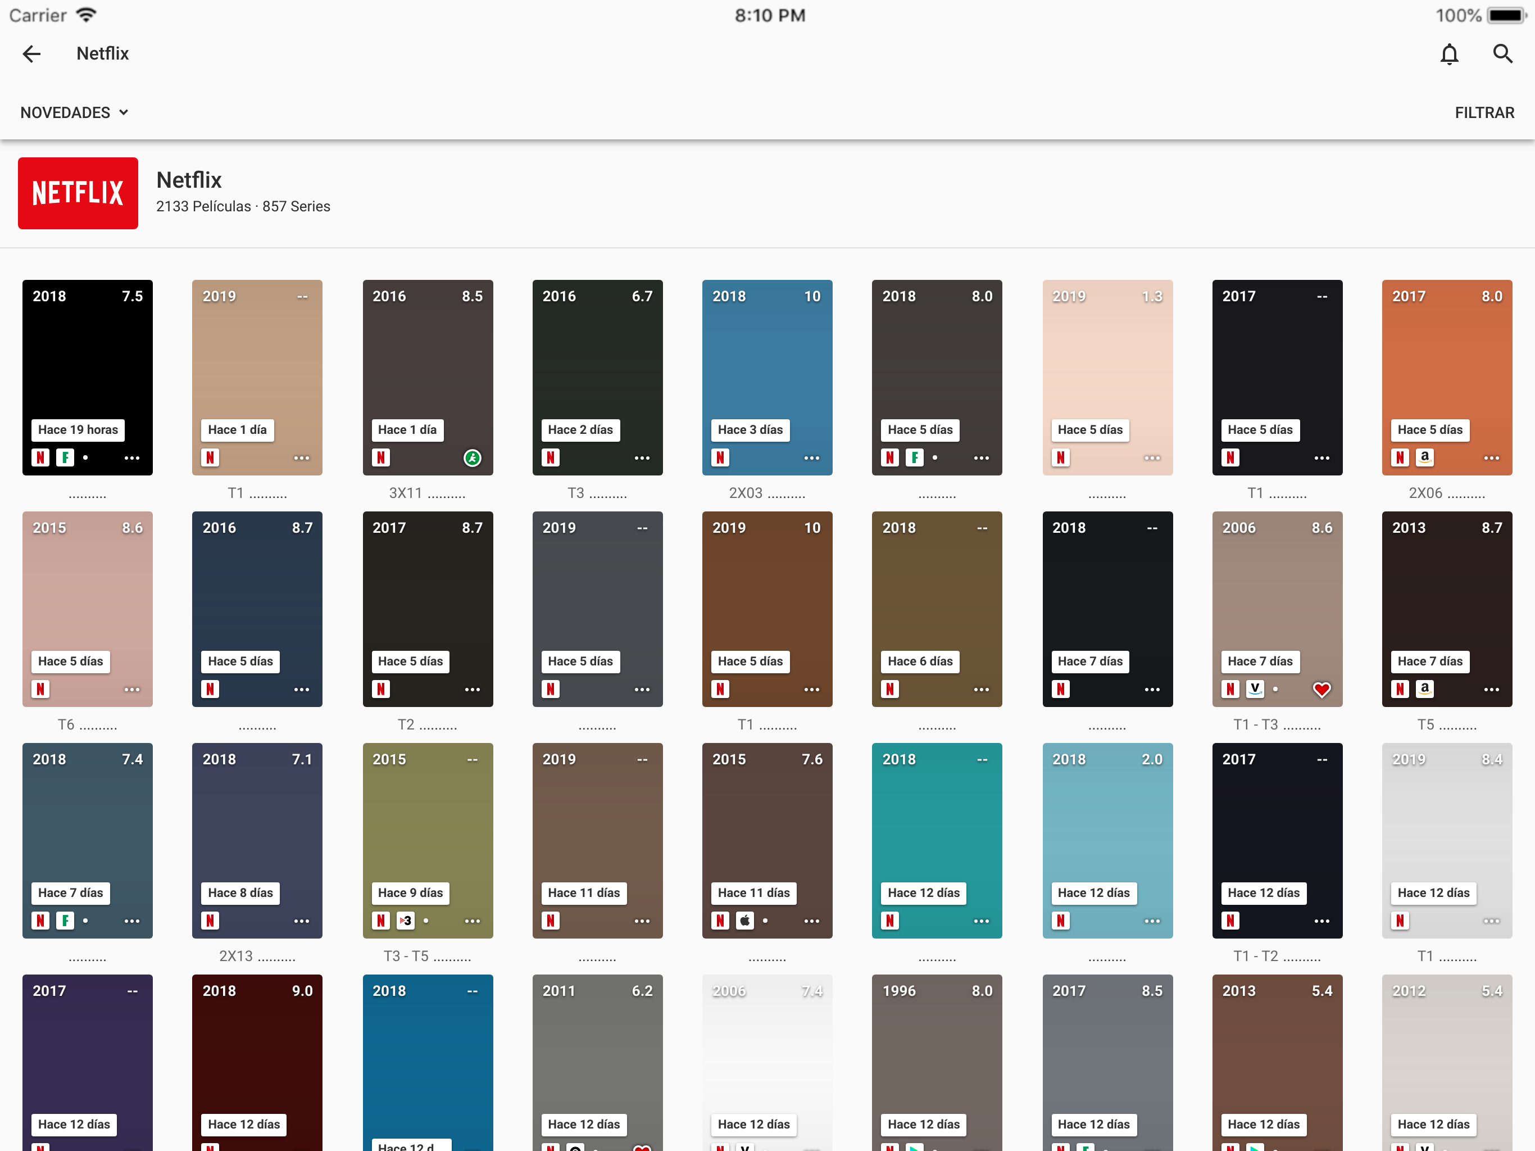Tap Apple icon on 2015 7.6 card
This screenshot has width=1535, height=1151.
point(744,921)
